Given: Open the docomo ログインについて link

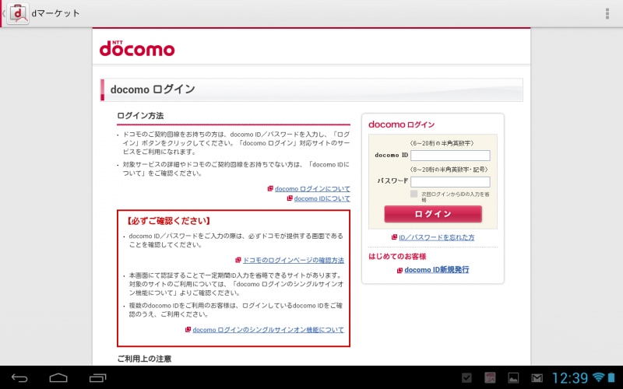Looking at the screenshot, I should click(x=311, y=188).
